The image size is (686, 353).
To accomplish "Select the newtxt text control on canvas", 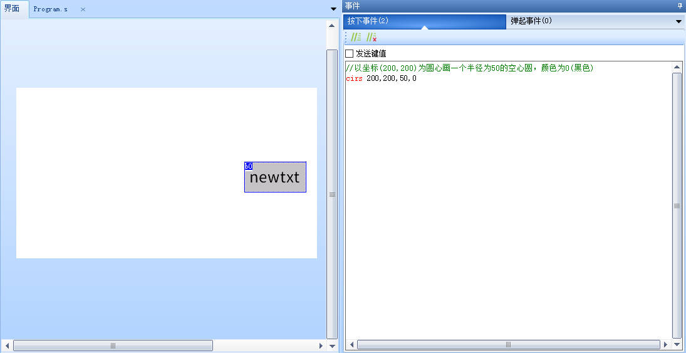I will pos(275,177).
